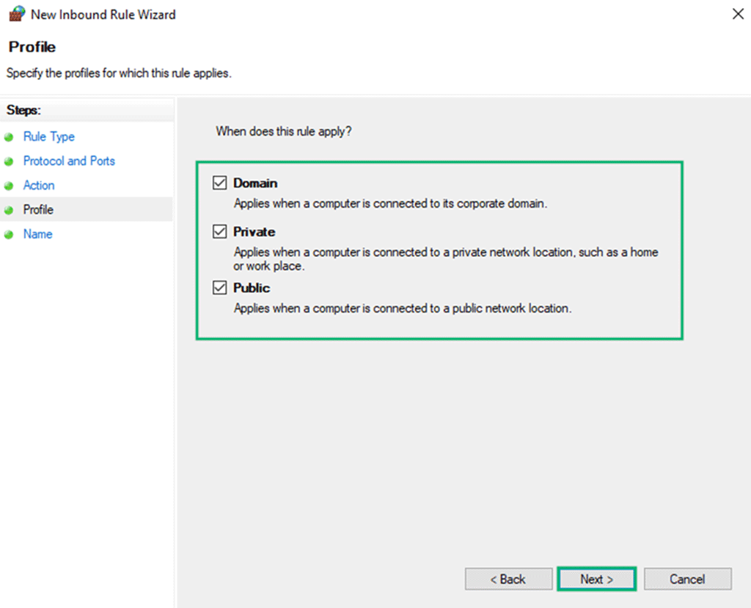The width and height of the screenshot is (751, 608).
Task: Select the highlighted Profile step
Action: [x=38, y=209]
